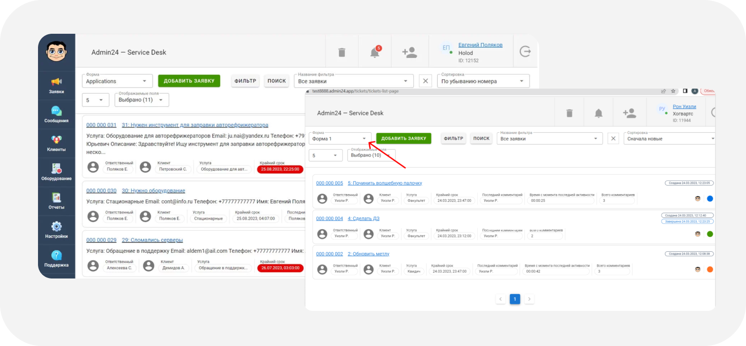Click the trash icon in the Хогвартс window

569,113
